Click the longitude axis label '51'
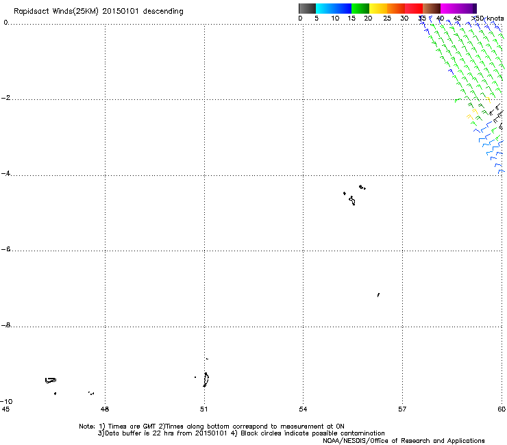This screenshot has width=507, height=445. click(203, 409)
